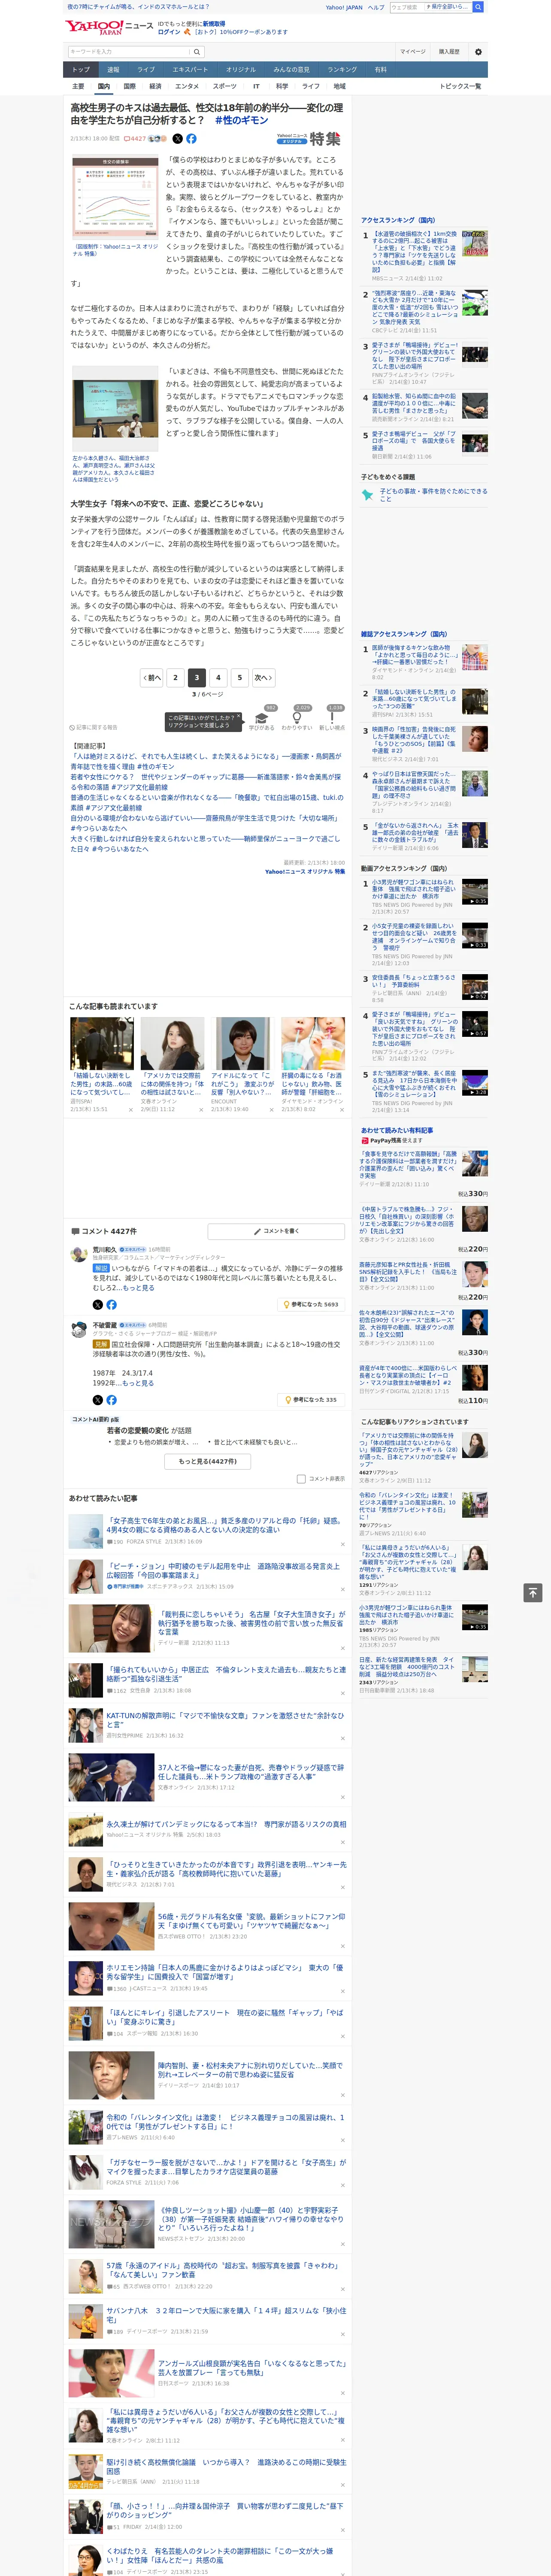551x2576 pixels.
Task: Click the keyword search magnifier icon
Action: pos(197,52)
